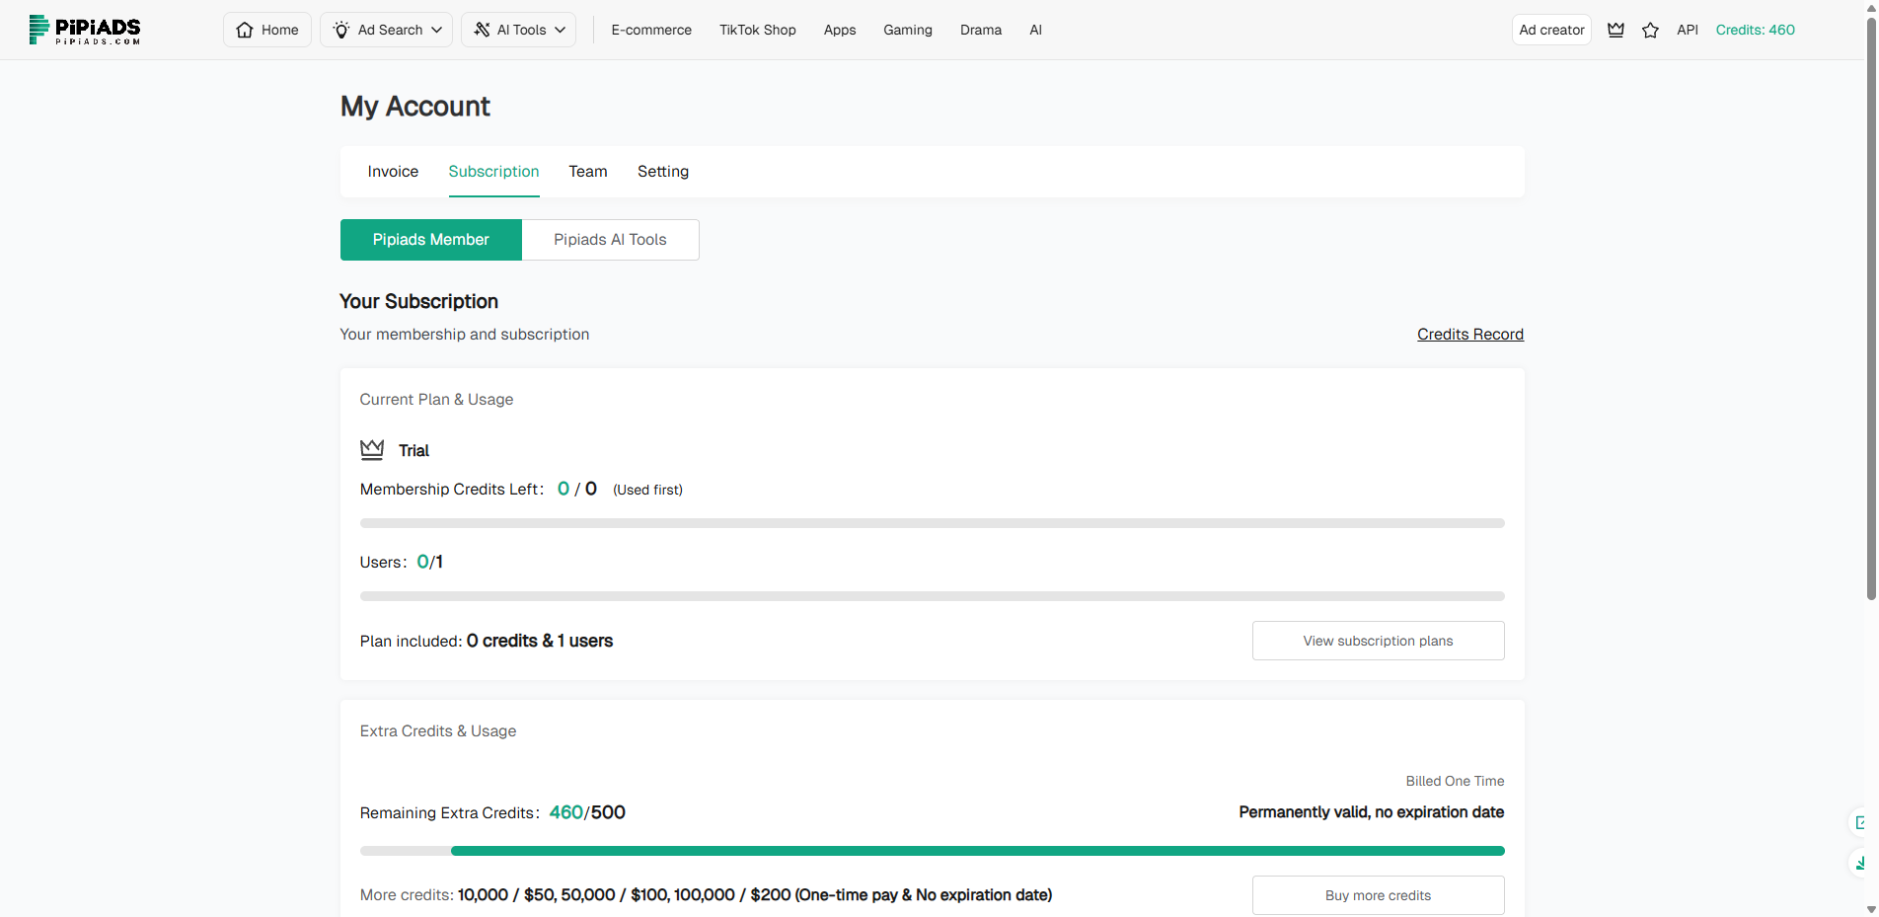1879x917 pixels.
Task: Click the floating edit icon at right edge
Action: (1860, 822)
